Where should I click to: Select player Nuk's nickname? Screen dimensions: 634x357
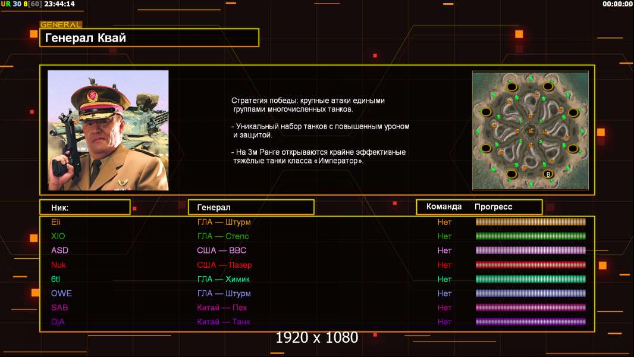[x=58, y=265]
